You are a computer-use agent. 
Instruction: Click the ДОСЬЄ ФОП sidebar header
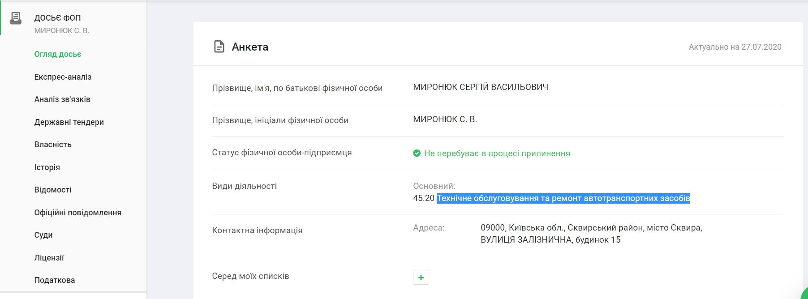coord(57,18)
